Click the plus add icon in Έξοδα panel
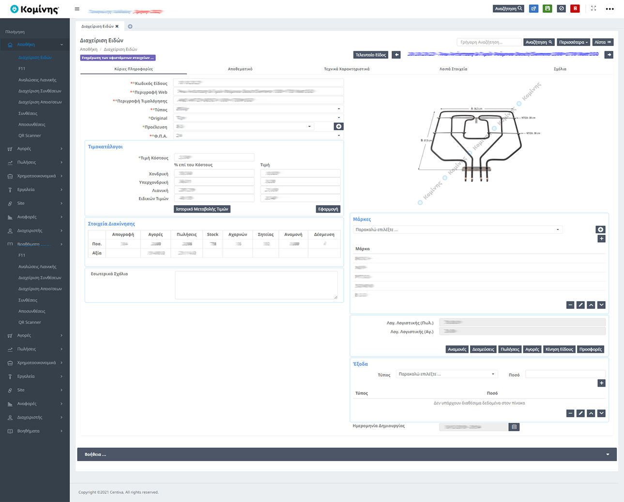 point(601,383)
